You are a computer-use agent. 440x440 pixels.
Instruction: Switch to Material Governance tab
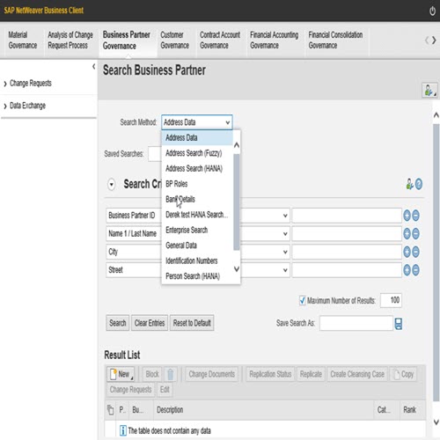(23, 40)
